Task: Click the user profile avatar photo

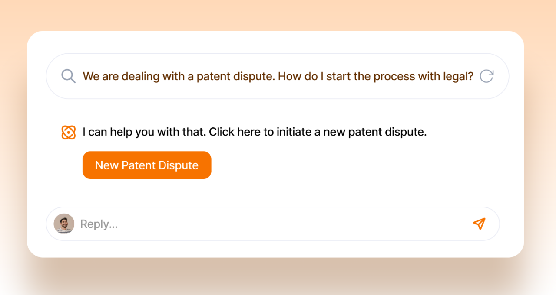Action: pyautogui.click(x=64, y=224)
